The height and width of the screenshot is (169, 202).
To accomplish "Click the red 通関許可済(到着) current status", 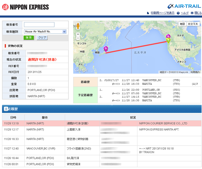I will 42,60.
